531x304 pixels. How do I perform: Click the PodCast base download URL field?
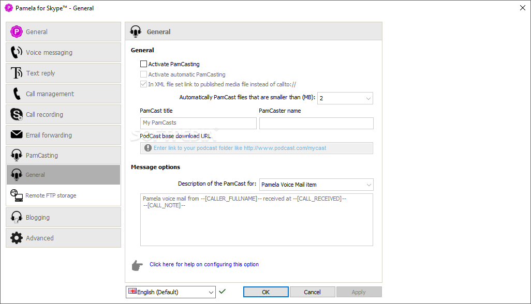pos(257,148)
